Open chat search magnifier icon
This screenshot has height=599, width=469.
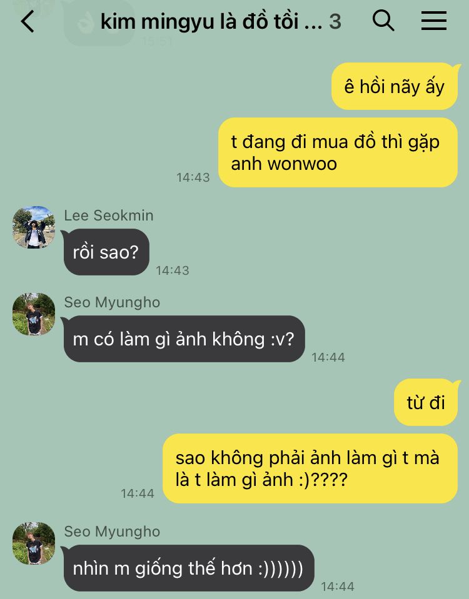pyautogui.click(x=383, y=20)
